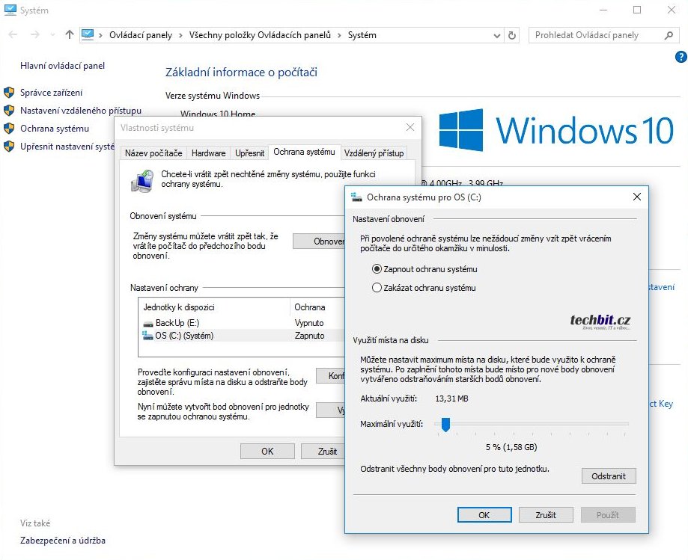
Task: Click the computer icon in address bar
Action: coord(88,35)
